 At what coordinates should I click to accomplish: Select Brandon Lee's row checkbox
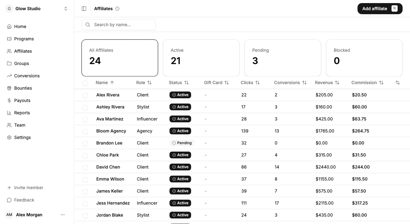(85, 143)
